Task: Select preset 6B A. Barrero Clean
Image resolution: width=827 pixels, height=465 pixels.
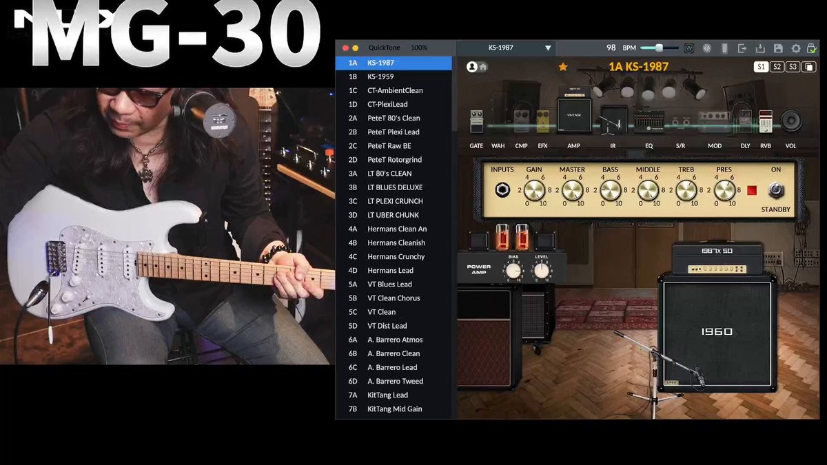Action: pos(394,353)
